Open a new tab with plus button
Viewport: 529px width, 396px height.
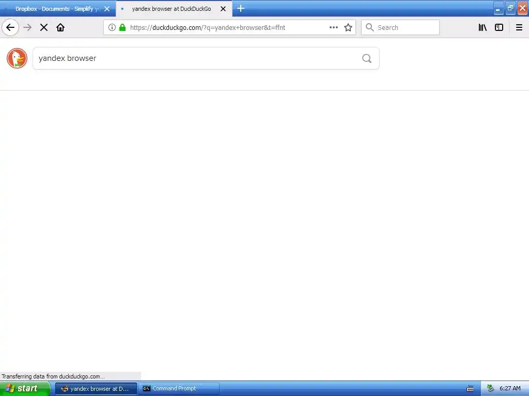pos(241,8)
